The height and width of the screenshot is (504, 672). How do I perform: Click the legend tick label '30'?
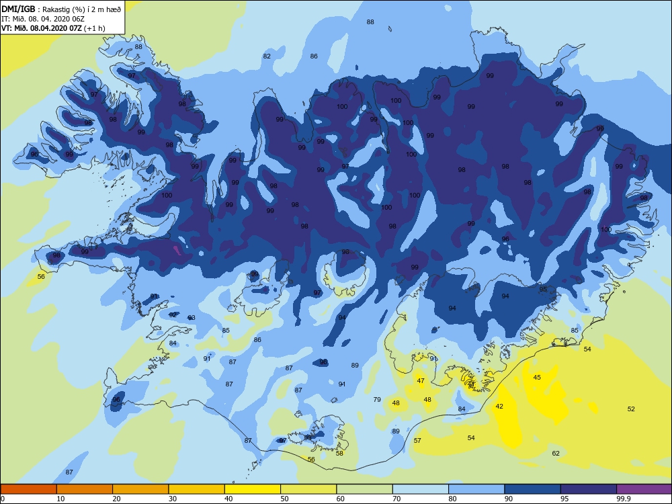pyautogui.click(x=173, y=499)
